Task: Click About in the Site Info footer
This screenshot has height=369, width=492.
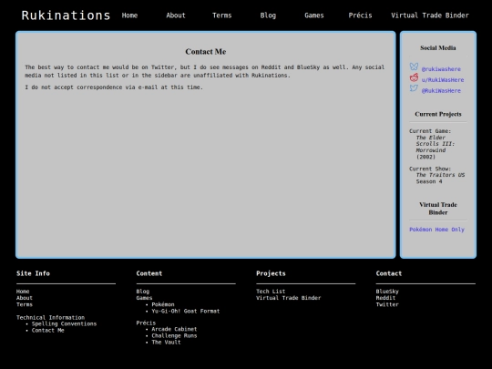Action: coord(25,298)
